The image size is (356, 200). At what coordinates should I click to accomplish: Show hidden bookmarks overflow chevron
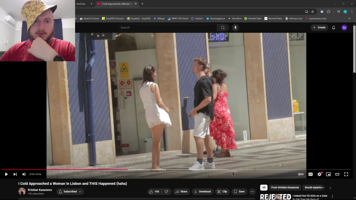(x=349, y=19)
